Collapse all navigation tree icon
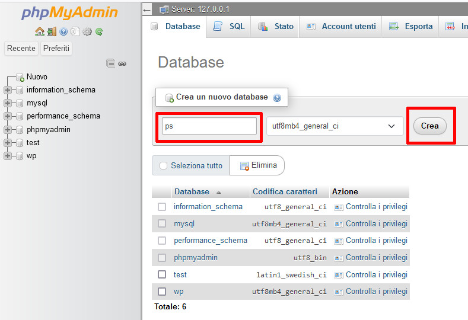Viewport: 468px width, 320px height. coord(110,63)
